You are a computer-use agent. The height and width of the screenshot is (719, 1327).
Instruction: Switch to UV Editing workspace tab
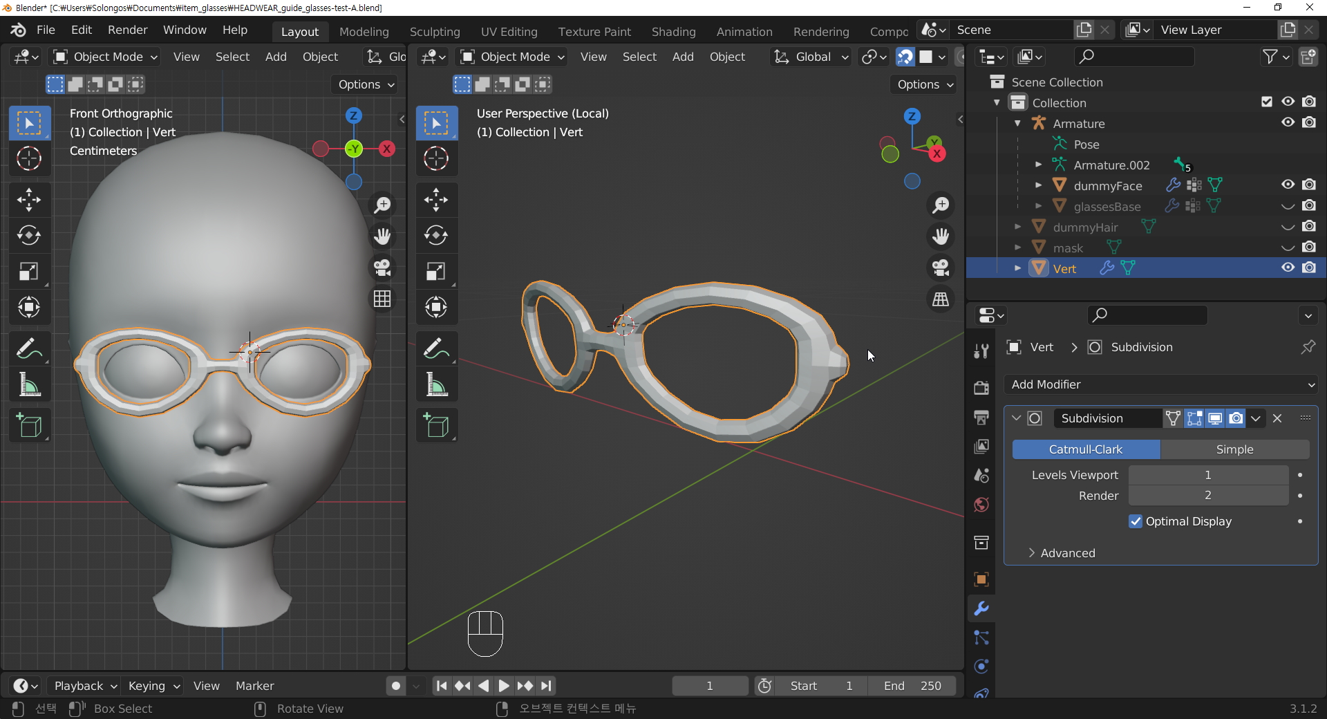pyautogui.click(x=509, y=32)
